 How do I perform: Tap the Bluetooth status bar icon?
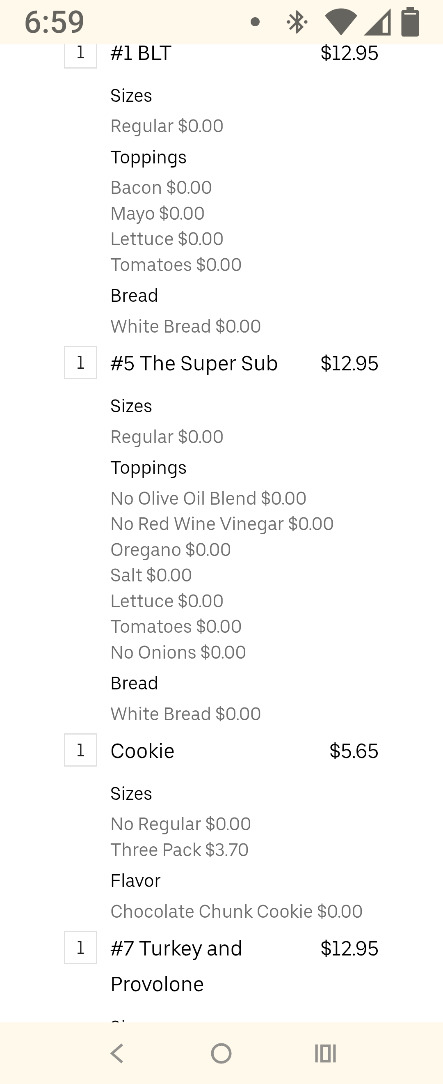297,22
